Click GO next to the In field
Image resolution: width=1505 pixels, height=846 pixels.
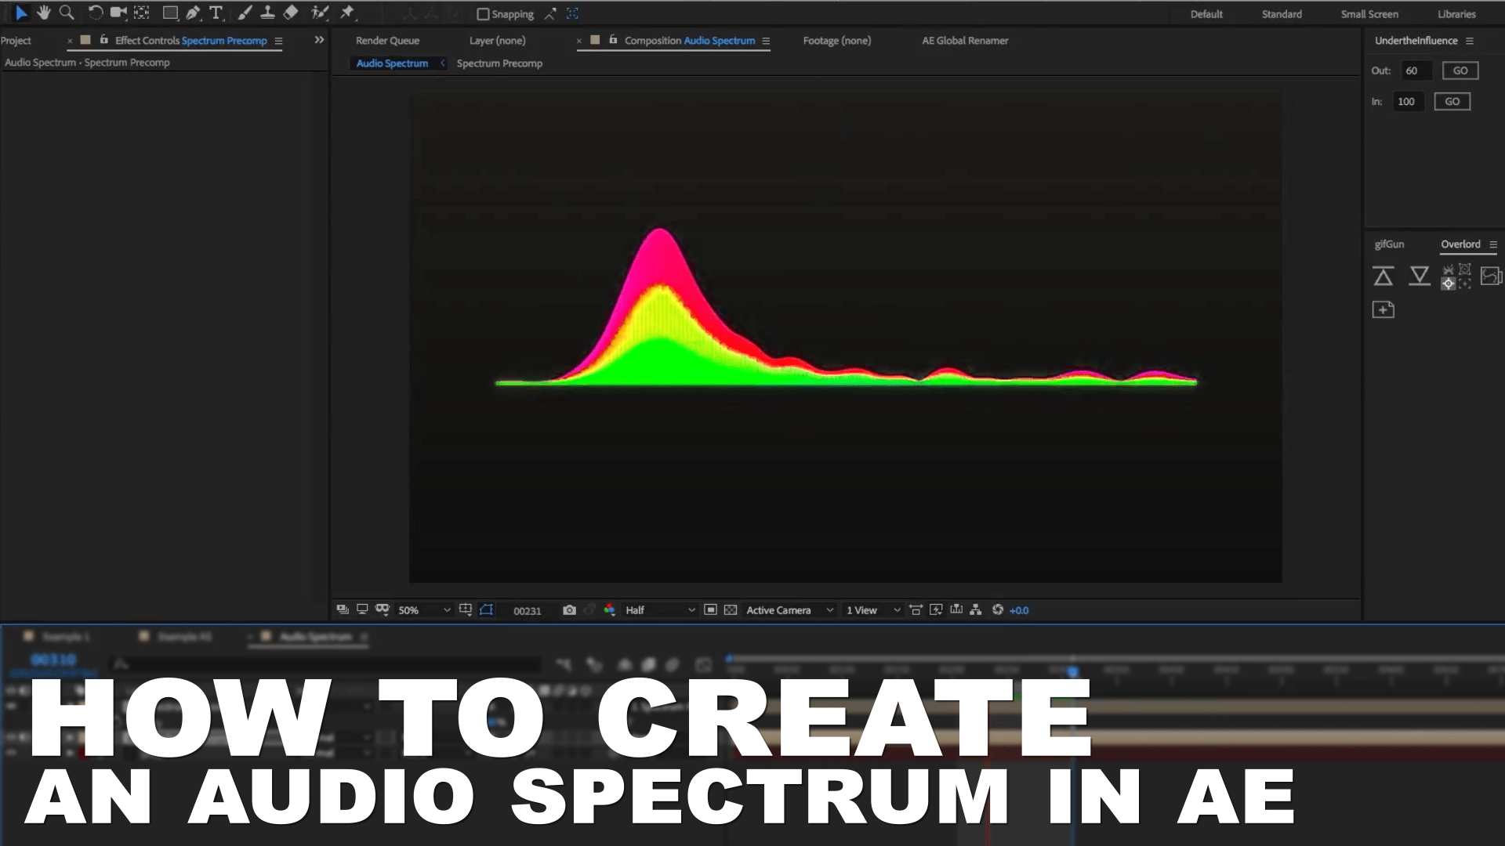[x=1452, y=101]
